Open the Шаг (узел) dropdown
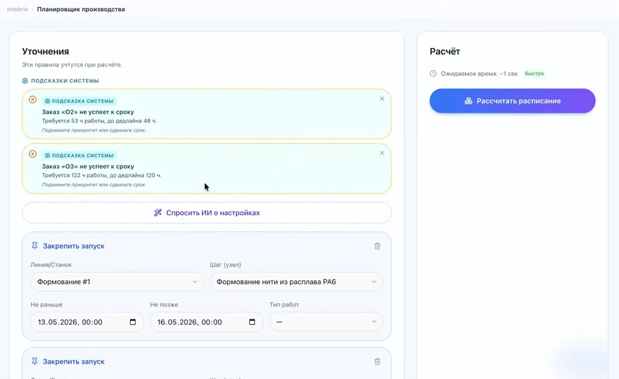 (296, 282)
